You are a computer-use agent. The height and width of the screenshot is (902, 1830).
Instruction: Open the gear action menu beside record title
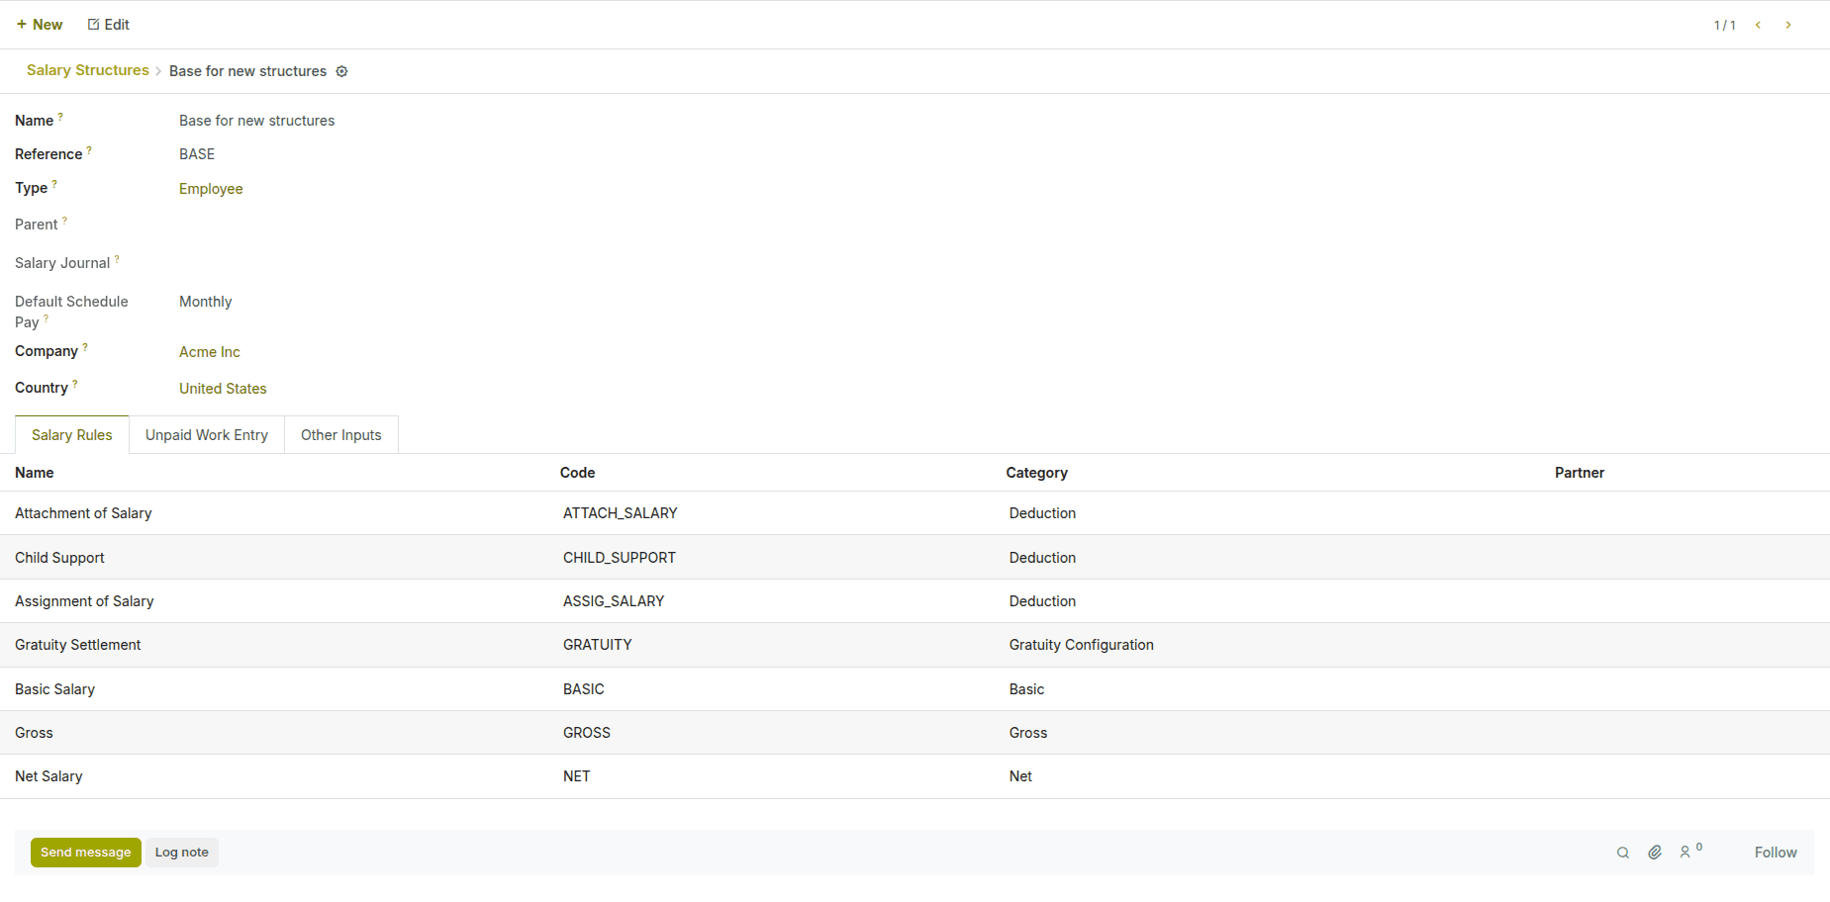click(341, 71)
